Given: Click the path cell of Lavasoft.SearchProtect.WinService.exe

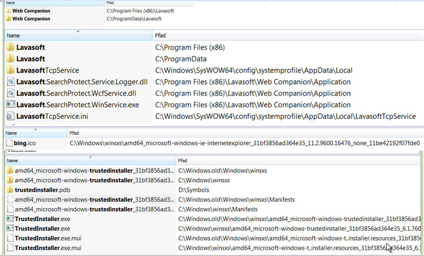Looking at the screenshot, I should (x=253, y=105).
